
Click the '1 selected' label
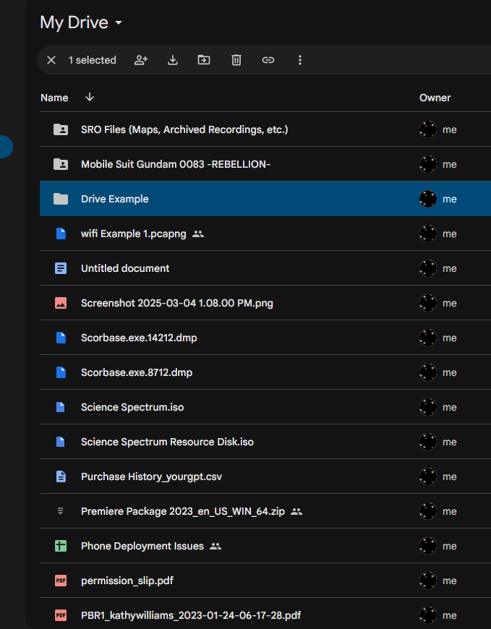click(x=92, y=60)
